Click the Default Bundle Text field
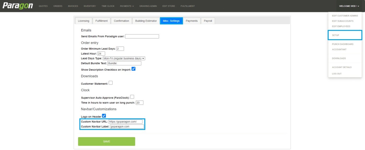 click(x=124, y=63)
